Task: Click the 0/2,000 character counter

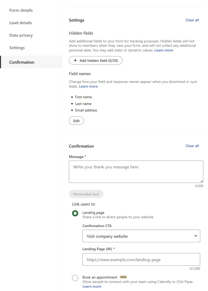Action: pos(195,269)
